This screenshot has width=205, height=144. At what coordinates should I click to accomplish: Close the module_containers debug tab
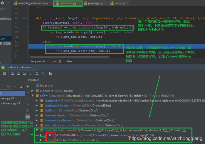[x=34, y=67]
